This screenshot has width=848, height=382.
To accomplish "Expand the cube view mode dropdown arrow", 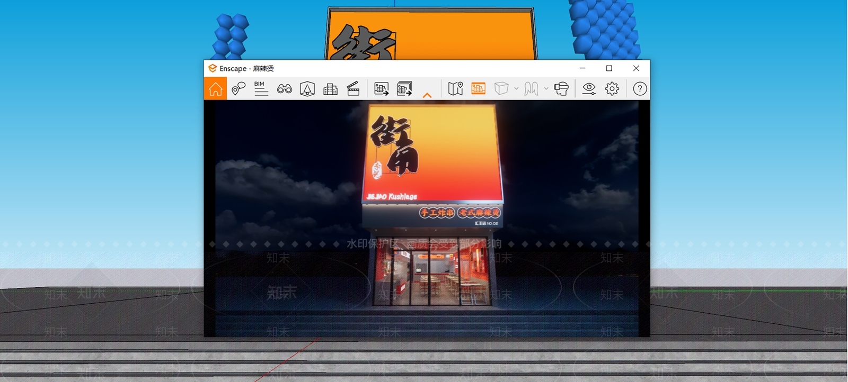I will click(516, 89).
